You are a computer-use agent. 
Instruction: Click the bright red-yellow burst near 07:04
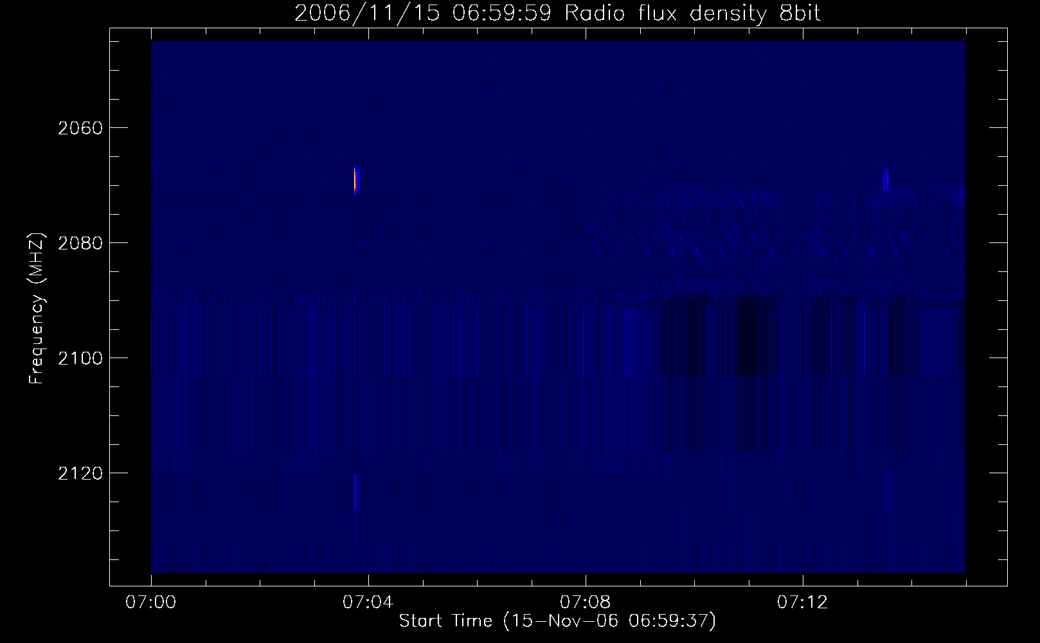coord(355,180)
